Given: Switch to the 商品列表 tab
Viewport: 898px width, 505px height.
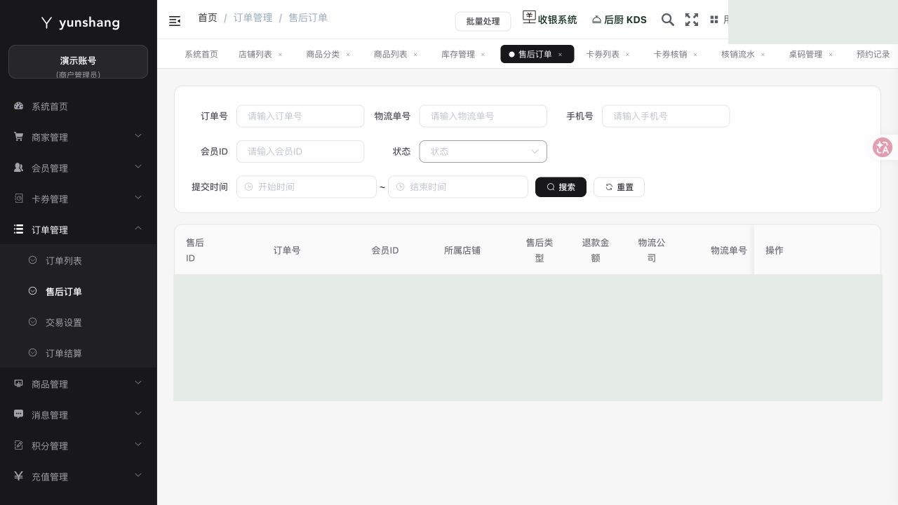Looking at the screenshot, I should point(391,54).
